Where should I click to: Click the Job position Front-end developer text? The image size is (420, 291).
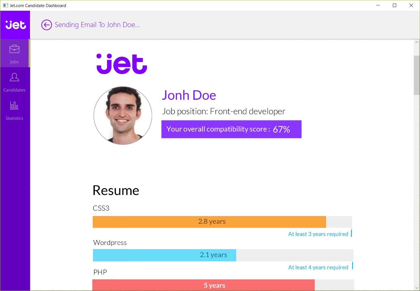[x=224, y=111]
